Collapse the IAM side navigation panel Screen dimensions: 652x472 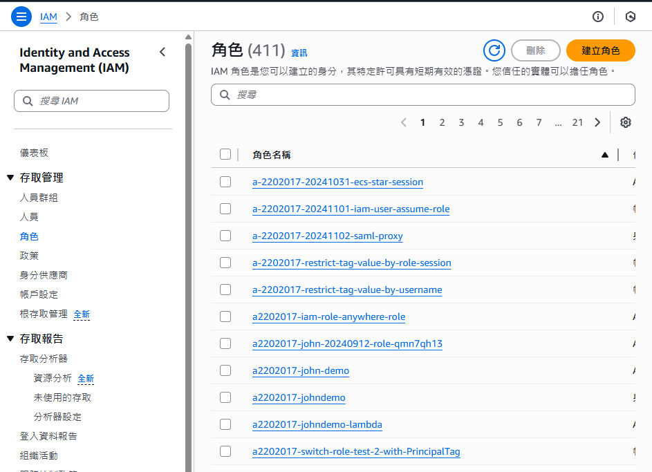pyautogui.click(x=162, y=52)
